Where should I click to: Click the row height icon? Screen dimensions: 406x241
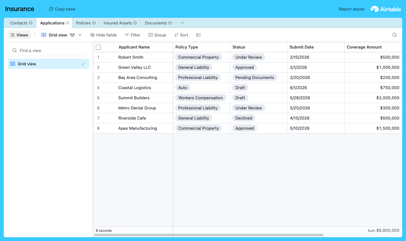198,35
